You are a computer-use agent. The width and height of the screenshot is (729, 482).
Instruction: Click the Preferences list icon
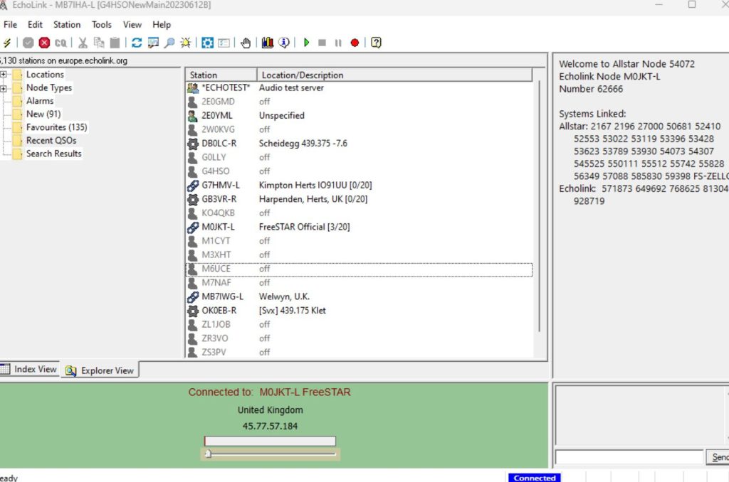[224, 43]
